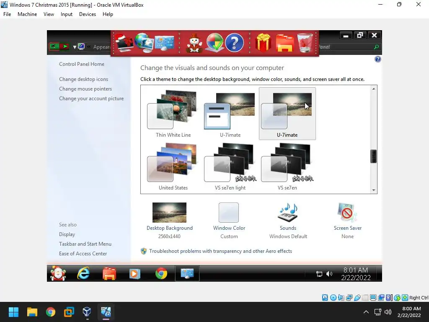The image size is (429, 322).
Task: Expand the breadcrumb chevrons before Appearance
Action: click(89, 47)
